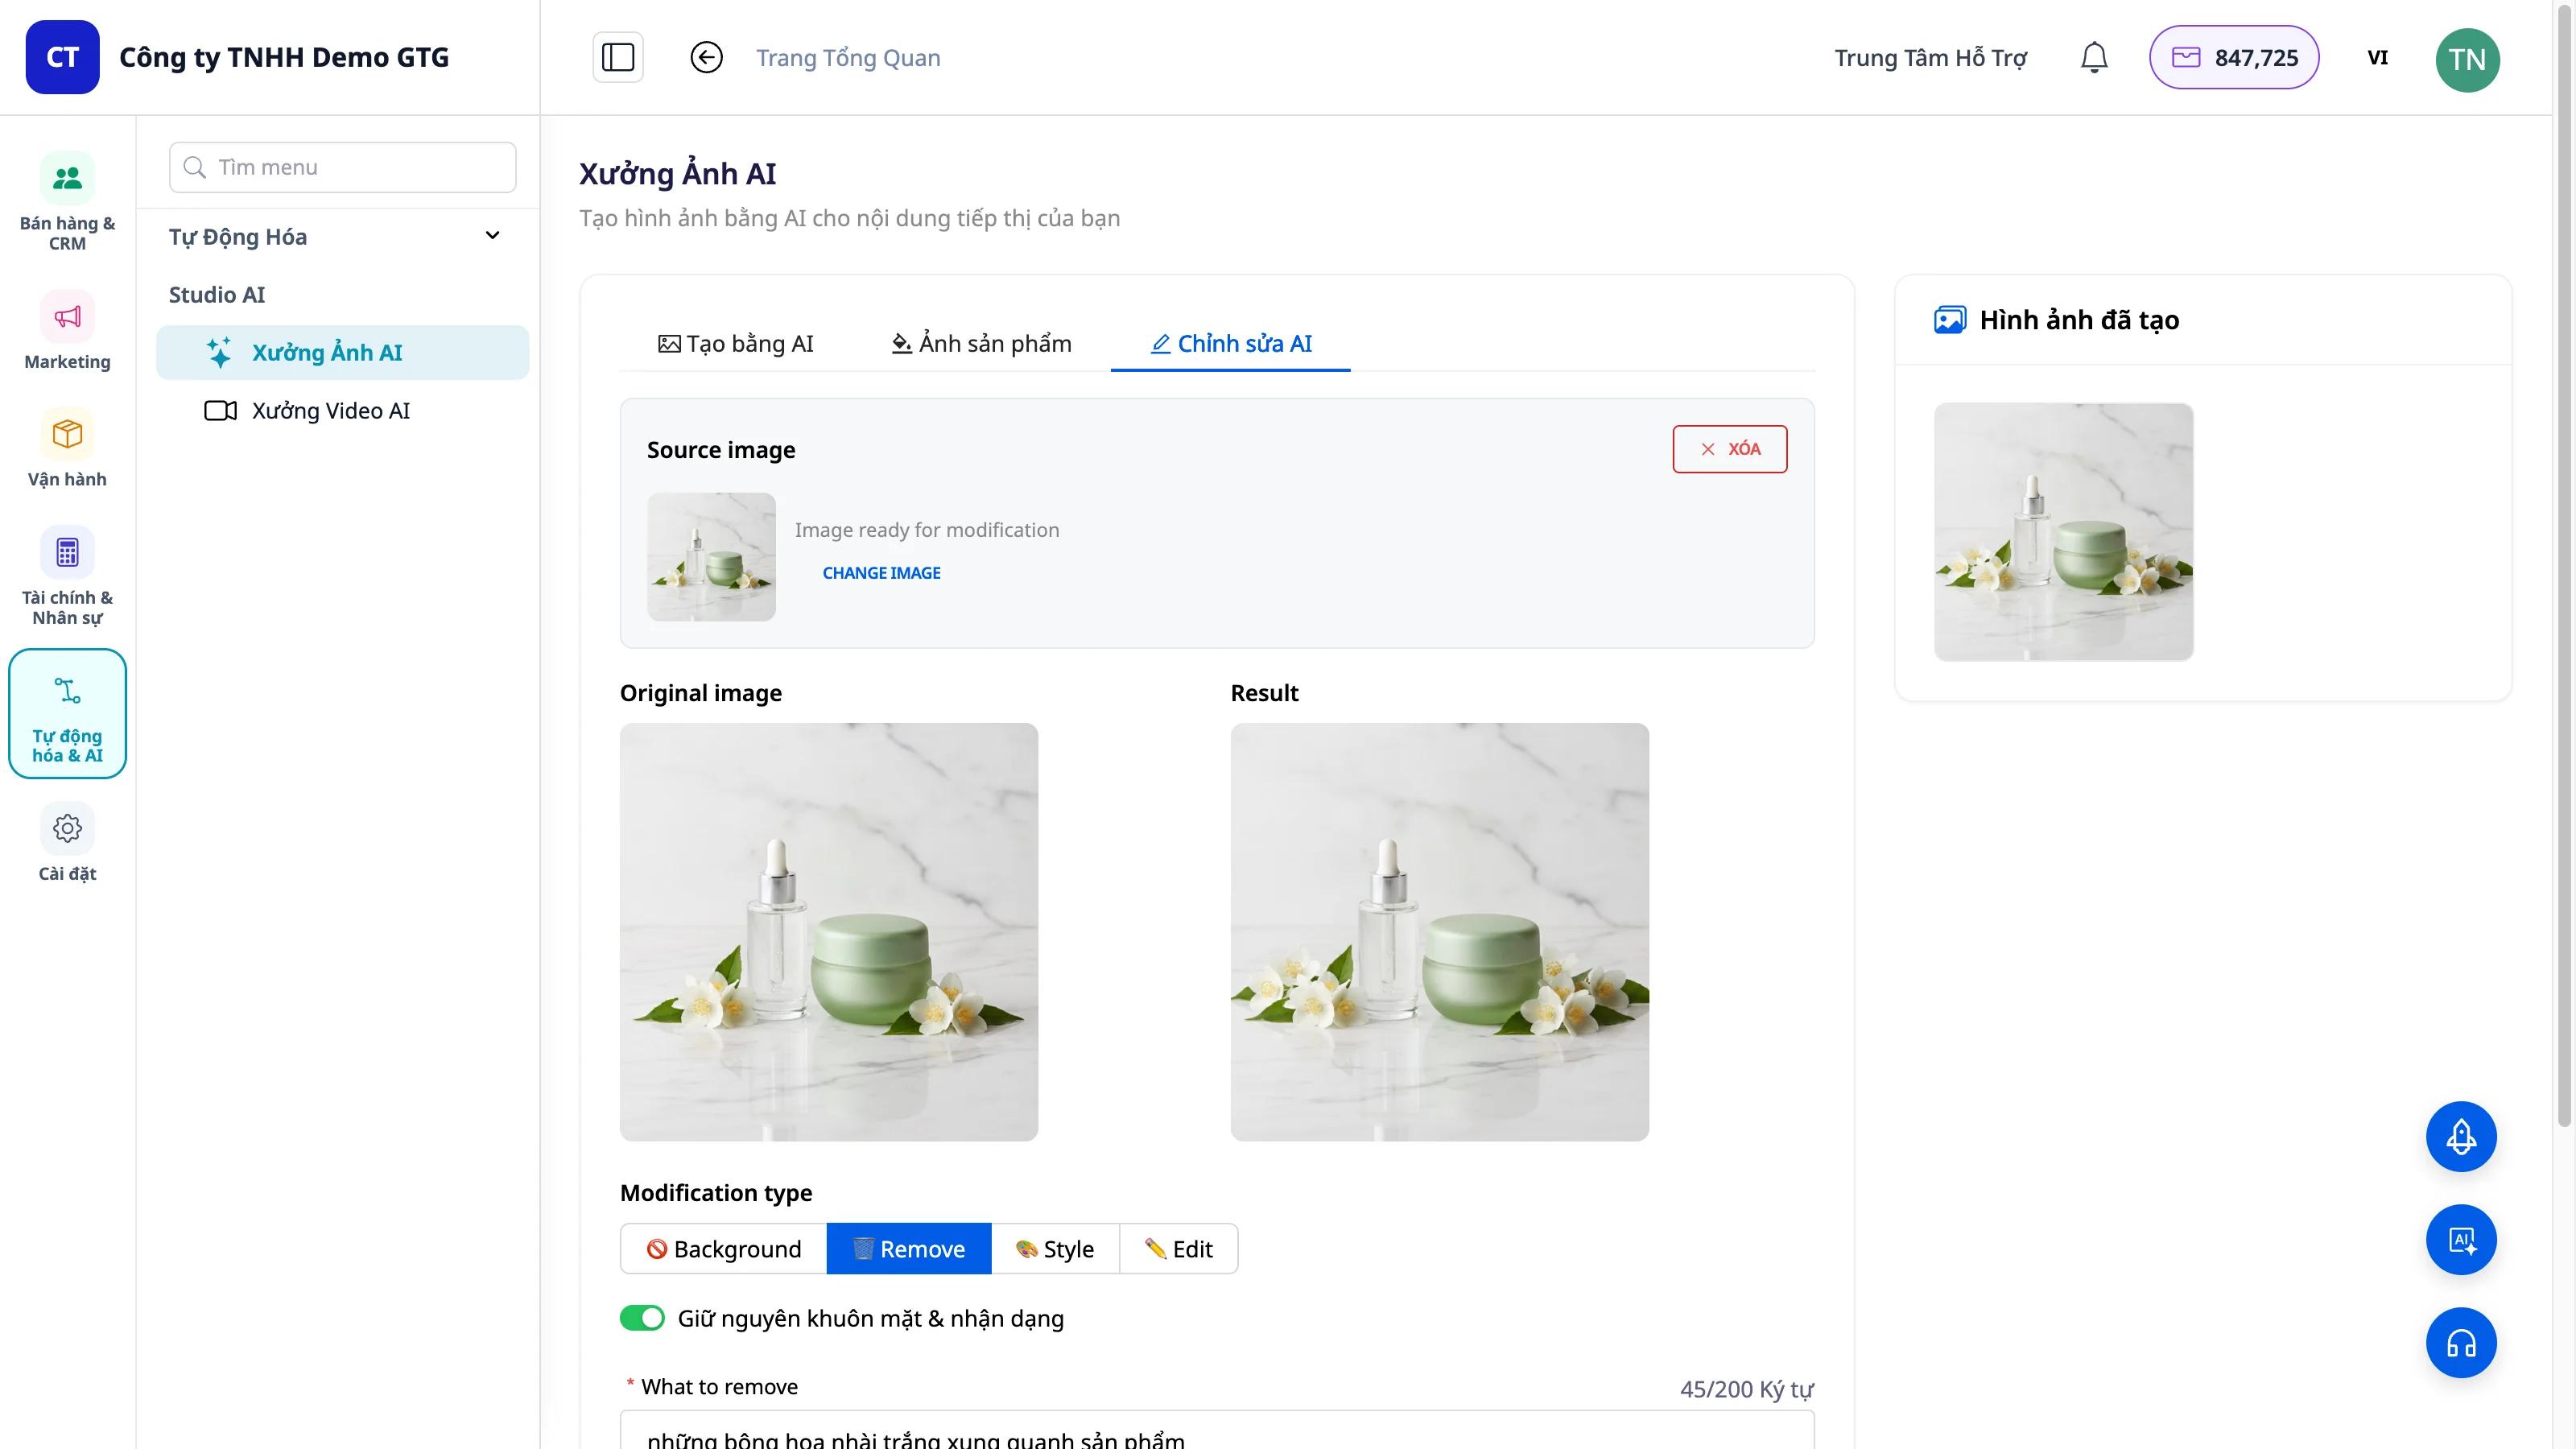Click the CHANGE IMAGE link
2576x1449 pixels.
click(881, 573)
